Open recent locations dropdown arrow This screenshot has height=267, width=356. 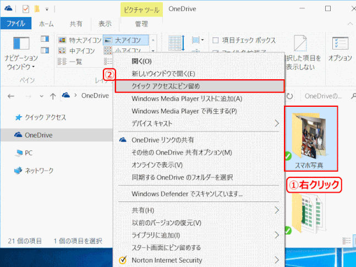41,96
